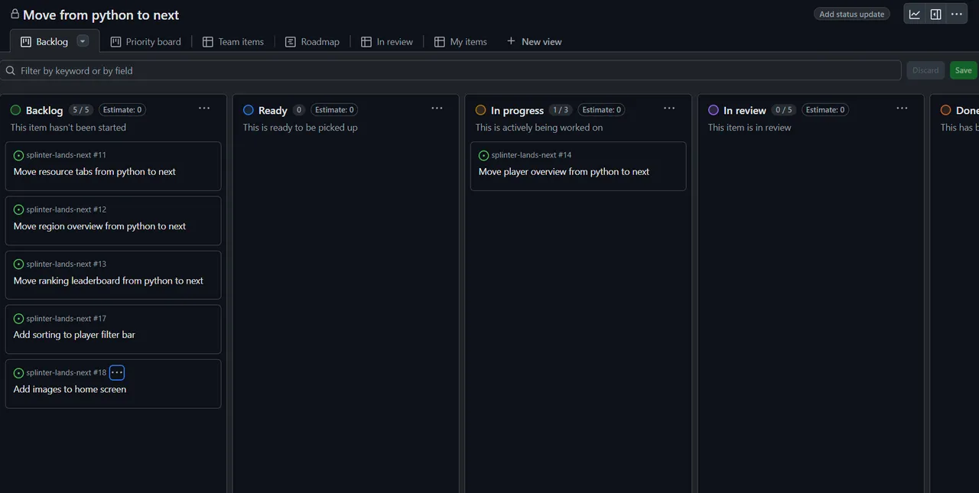This screenshot has height=493, width=979.
Task: Click splinter-lands-next #14 label
Action: click(x=532, y=155)
